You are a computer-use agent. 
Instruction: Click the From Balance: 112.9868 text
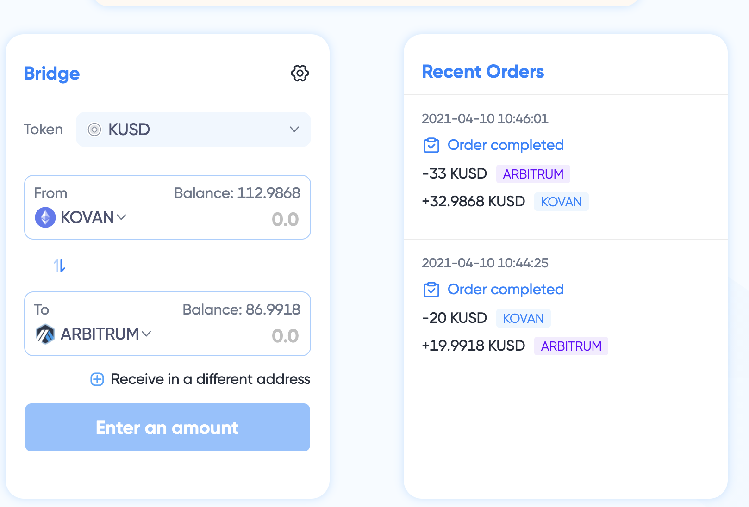coord(237,193)
